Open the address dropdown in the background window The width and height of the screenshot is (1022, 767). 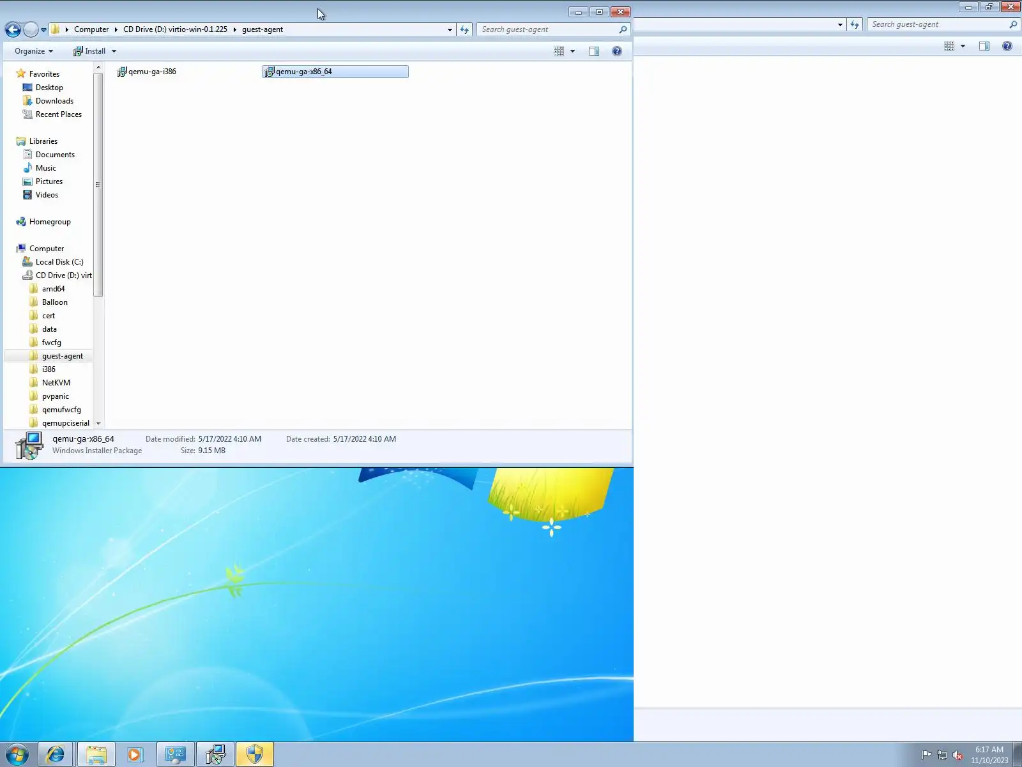pos(840,24)
